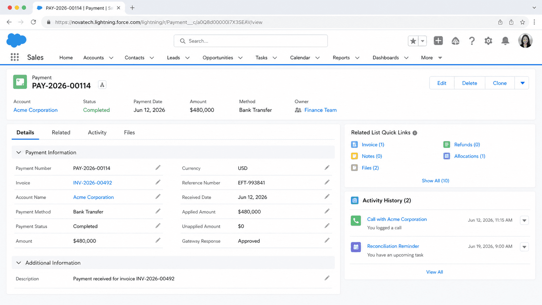Screen dimensions: 542x305
Task: Click Show All (10) related lists
Action: coord(435,181)
